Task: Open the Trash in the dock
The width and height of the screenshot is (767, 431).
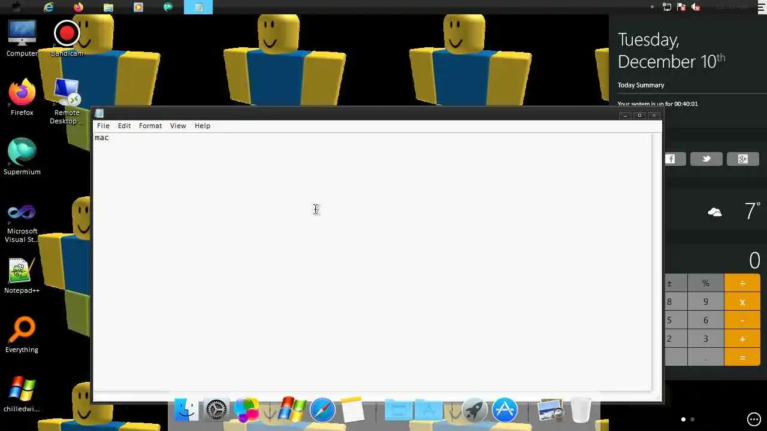Action: [580, 410]
